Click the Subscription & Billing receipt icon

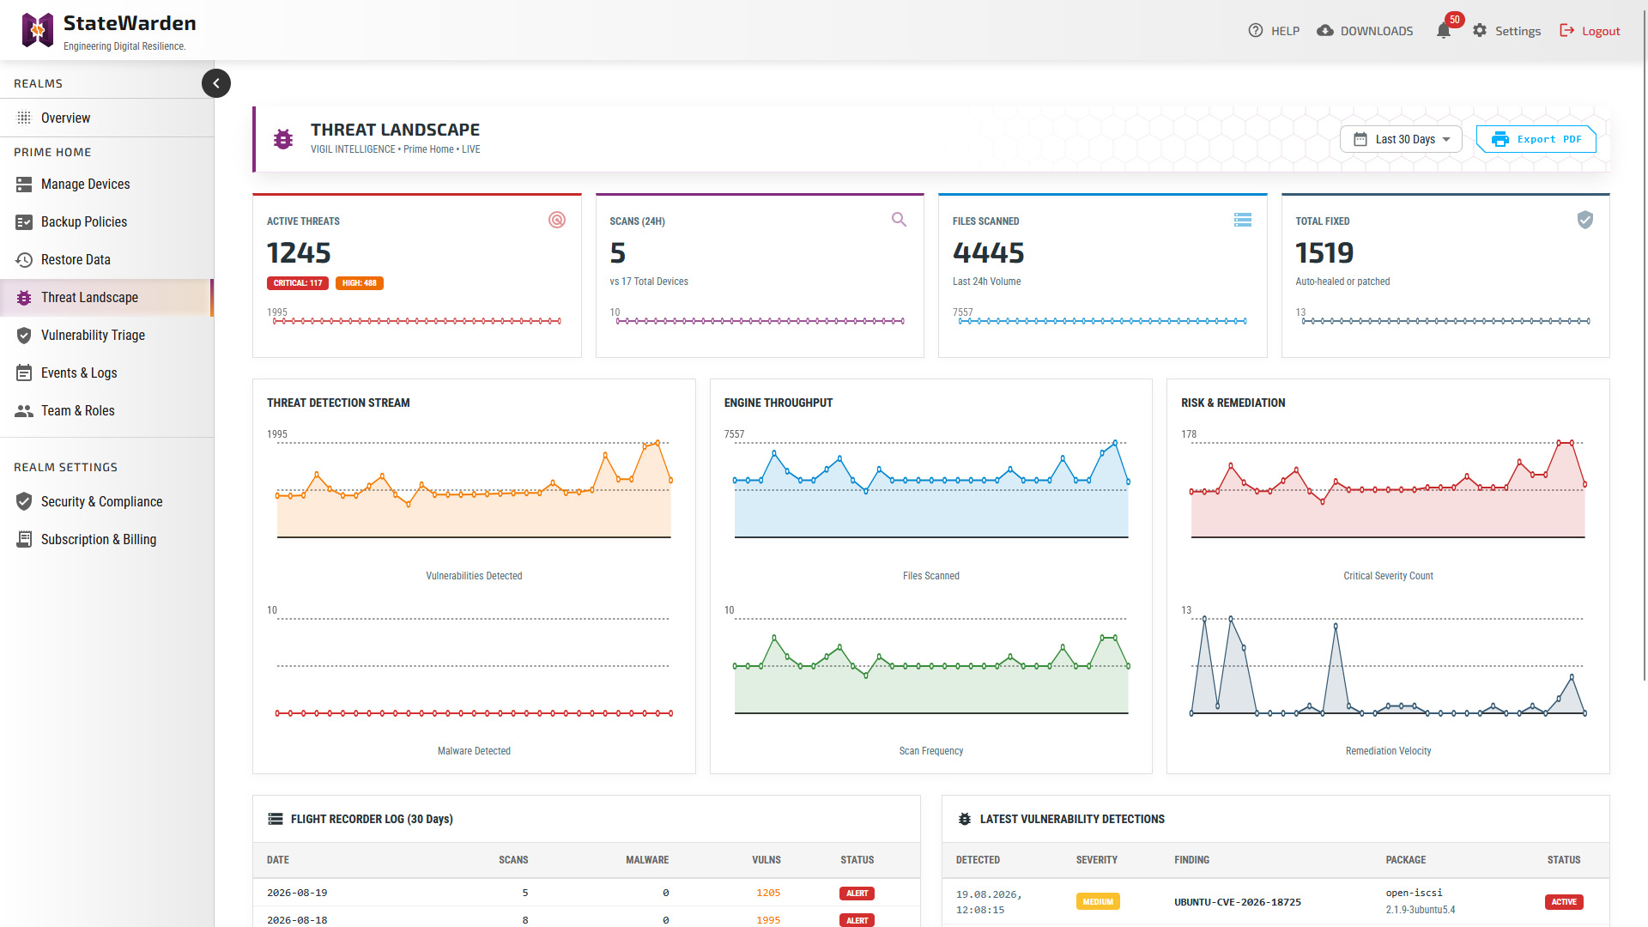(24, 539)
